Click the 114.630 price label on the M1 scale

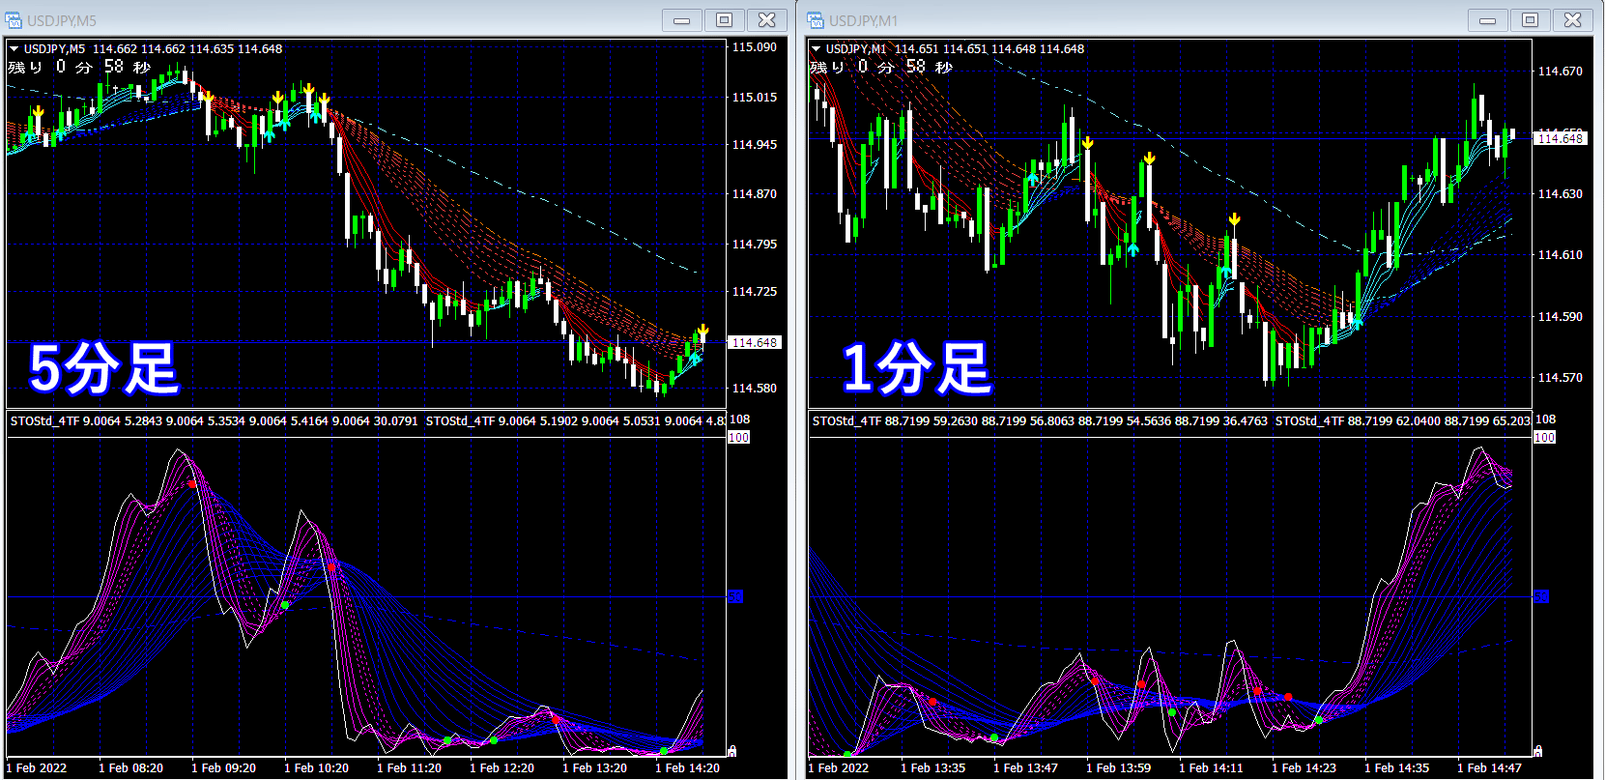(x=1561, y=193)
